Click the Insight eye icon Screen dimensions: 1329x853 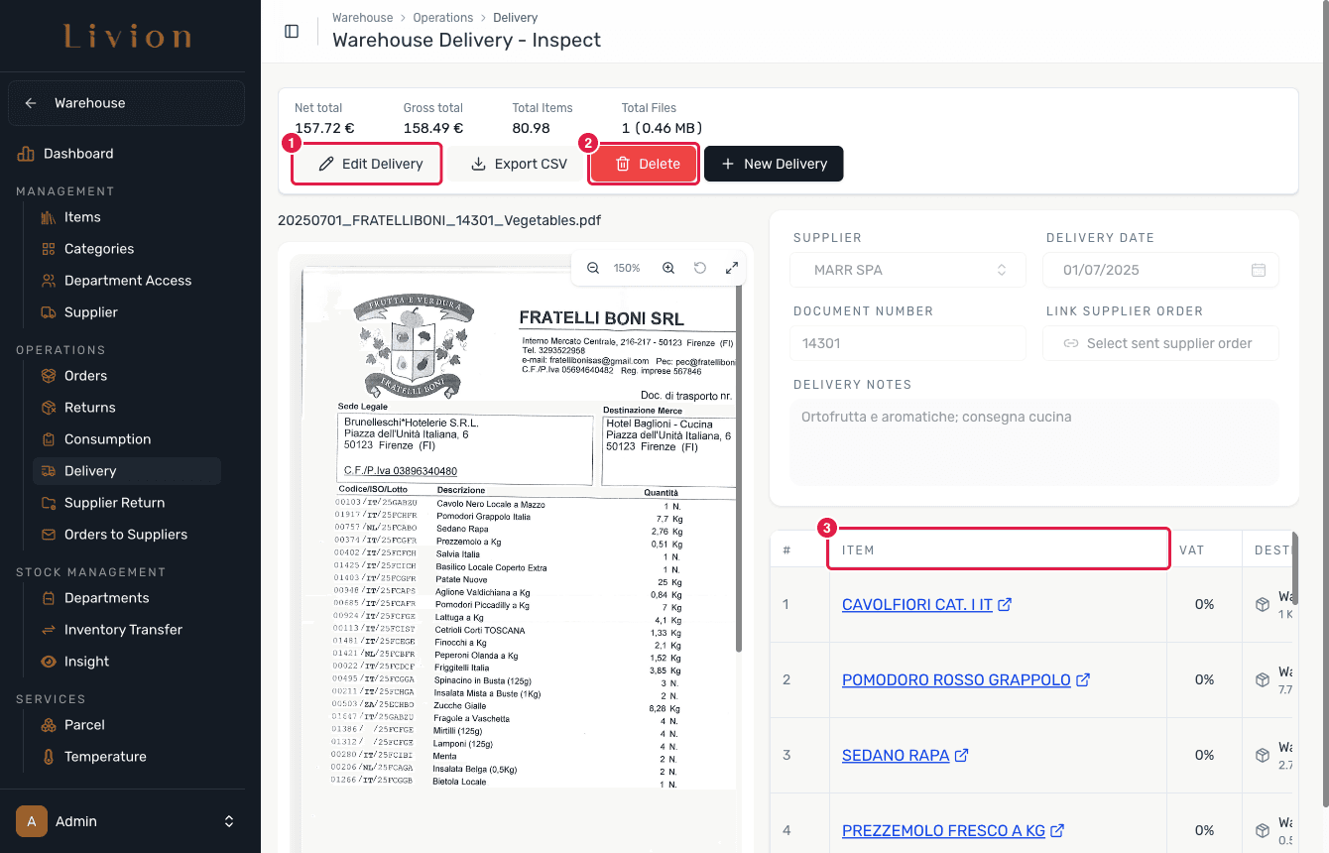pyautogui.click(x=48, y=662)
